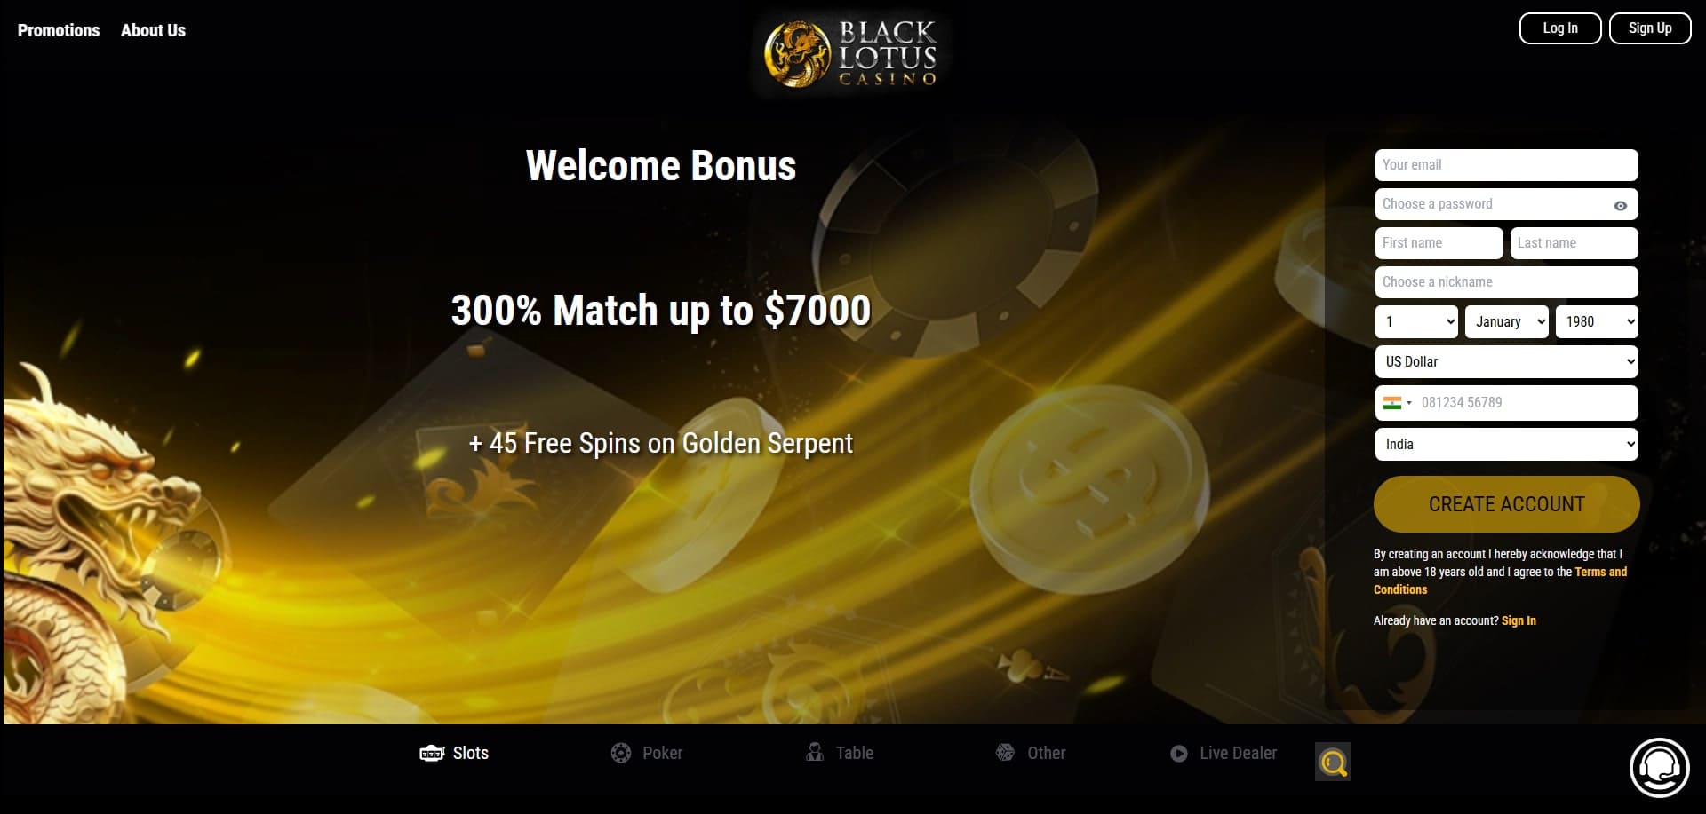Focus the Your email input field

1507,165
